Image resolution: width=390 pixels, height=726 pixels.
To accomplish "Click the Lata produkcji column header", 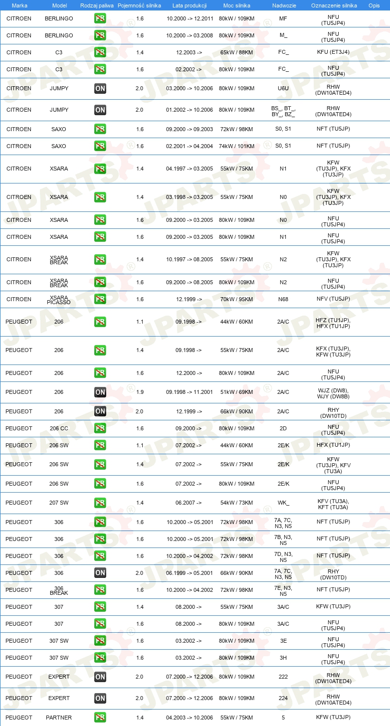I will [x=190, y=5].
